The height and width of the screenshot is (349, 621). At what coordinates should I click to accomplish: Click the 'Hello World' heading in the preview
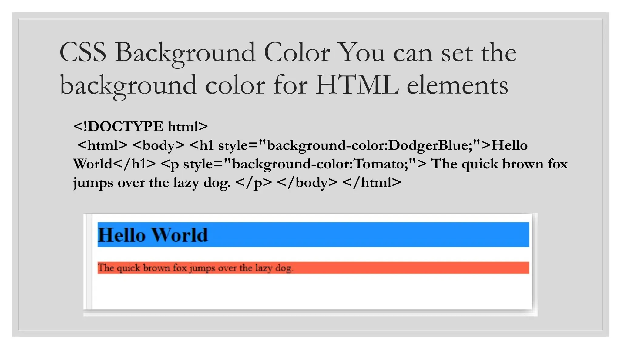pos(313,234)
